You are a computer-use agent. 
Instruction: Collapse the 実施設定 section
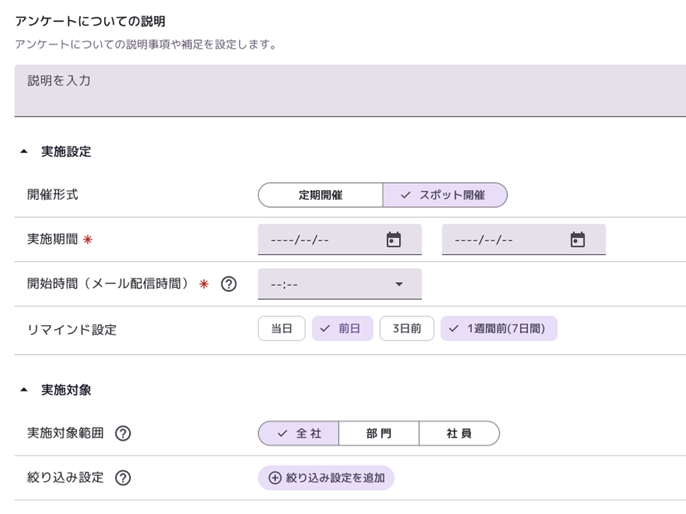pos(24,152)
